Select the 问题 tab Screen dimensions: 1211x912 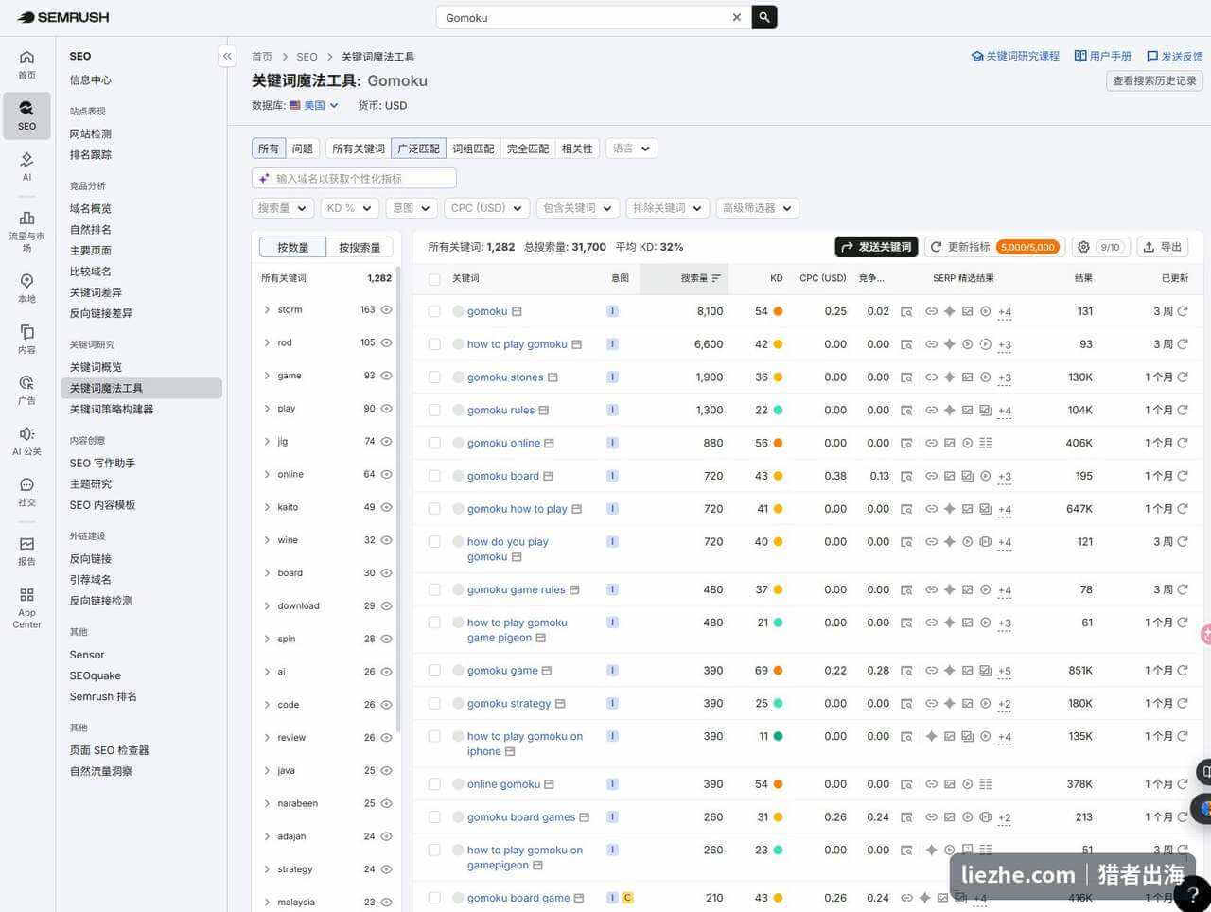point(302,149)
